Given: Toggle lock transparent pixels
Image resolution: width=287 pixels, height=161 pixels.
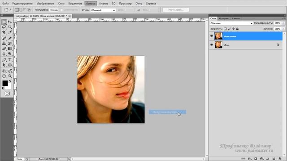Looking at the screenshot, I should click(225, 29).
